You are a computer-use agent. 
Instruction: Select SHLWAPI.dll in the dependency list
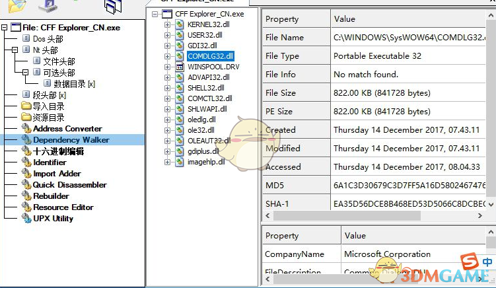207,109
